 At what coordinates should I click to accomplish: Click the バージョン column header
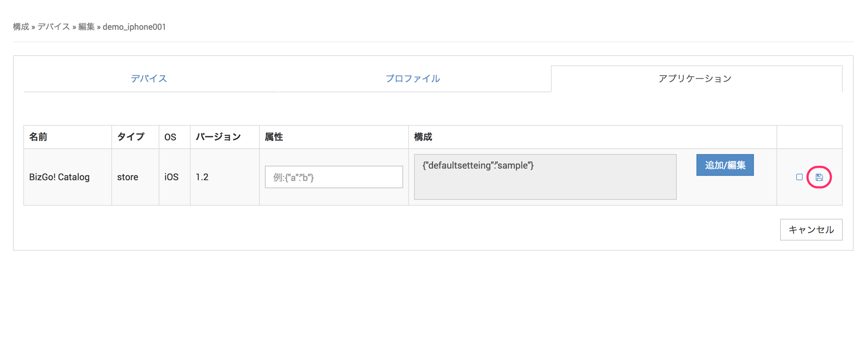pos(218,137)
